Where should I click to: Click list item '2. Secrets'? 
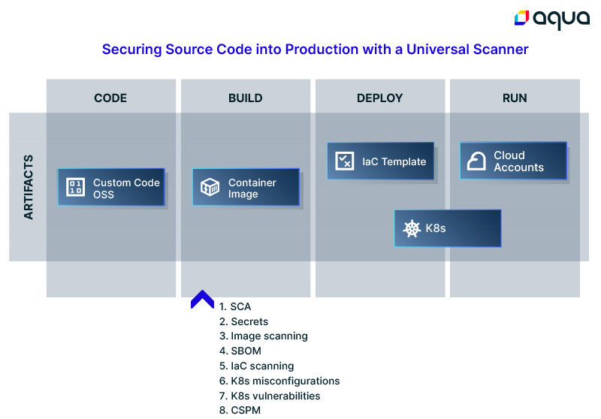click(243, 321)
